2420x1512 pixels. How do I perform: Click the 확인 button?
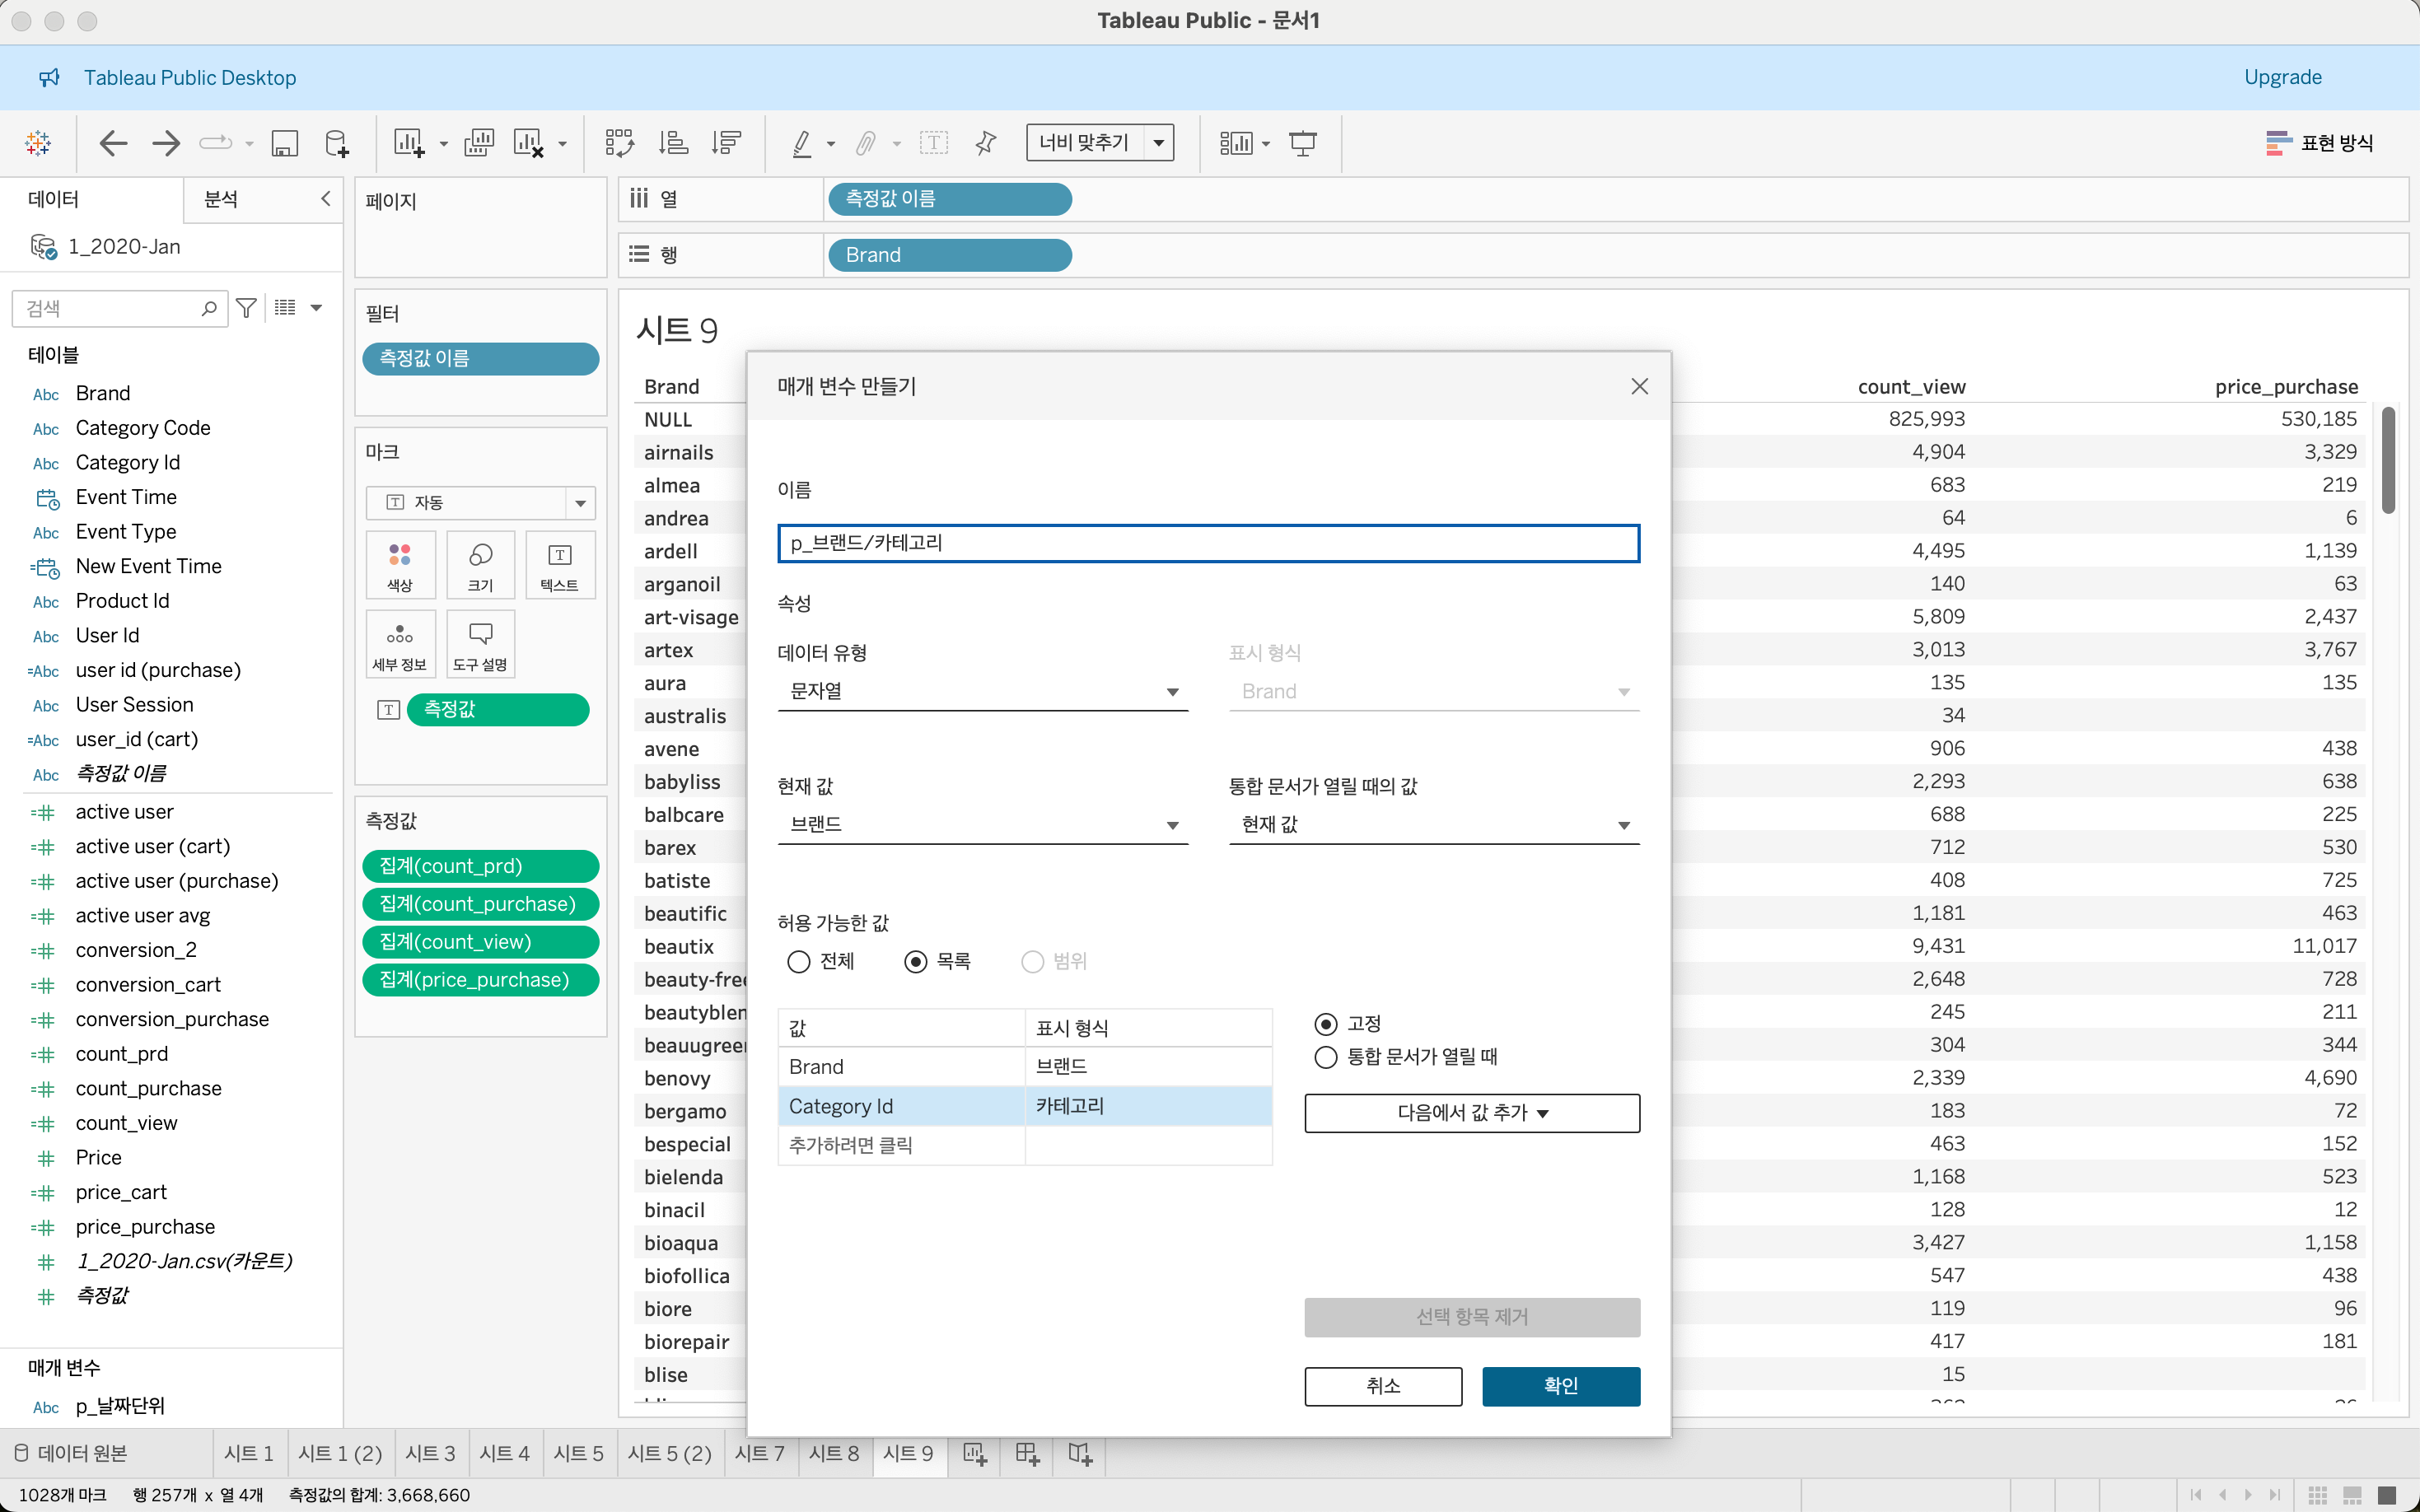point(1560,1385)
